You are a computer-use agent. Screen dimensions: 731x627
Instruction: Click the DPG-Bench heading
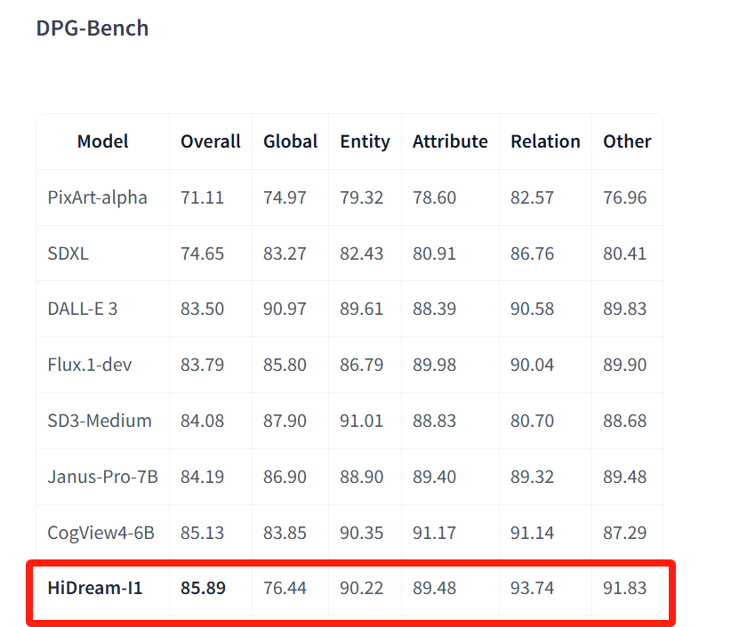pyautogui.click(x=92, y=28)
